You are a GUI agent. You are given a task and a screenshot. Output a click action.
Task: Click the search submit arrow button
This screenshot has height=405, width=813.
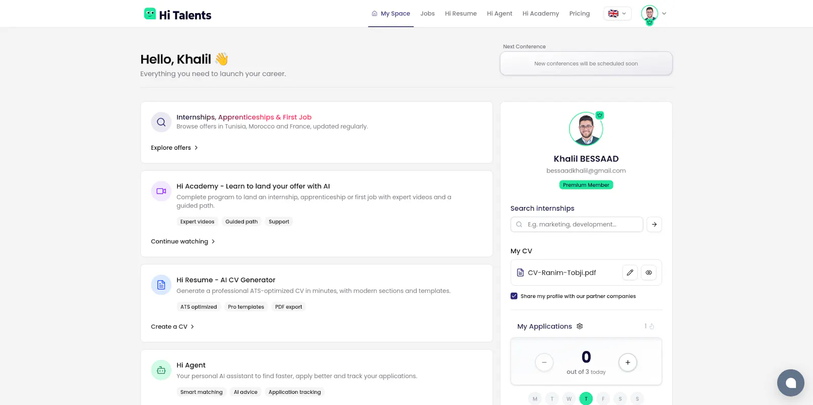pos(654,224)
